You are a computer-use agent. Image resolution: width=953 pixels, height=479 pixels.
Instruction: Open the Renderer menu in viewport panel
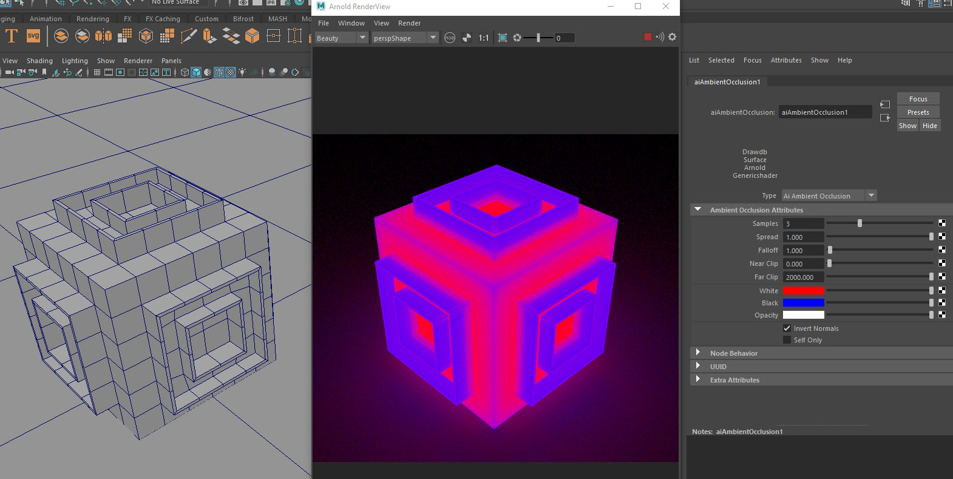point(138,61)
